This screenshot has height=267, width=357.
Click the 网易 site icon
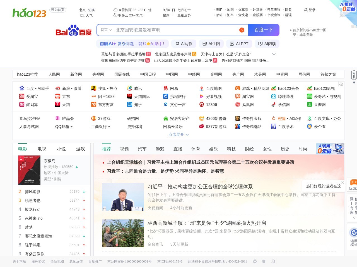(x=166, y=88)
